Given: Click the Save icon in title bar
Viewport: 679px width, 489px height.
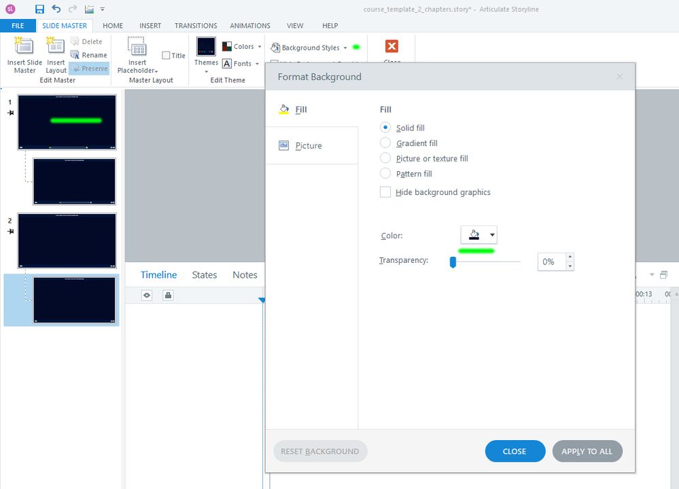Looking at the screenshot, I should point(39,9).
